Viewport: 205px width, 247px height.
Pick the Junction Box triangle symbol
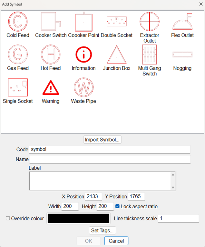pyautogui.click(x=116, y=55)
